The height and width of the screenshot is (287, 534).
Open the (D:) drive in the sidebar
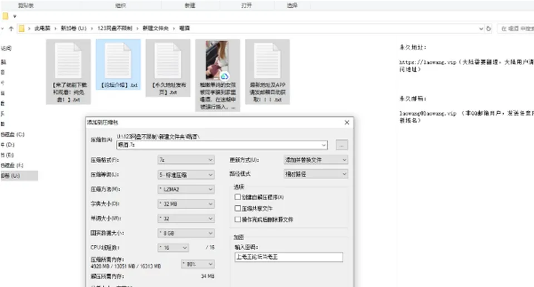pyautogui.click(x=7, y=145)
